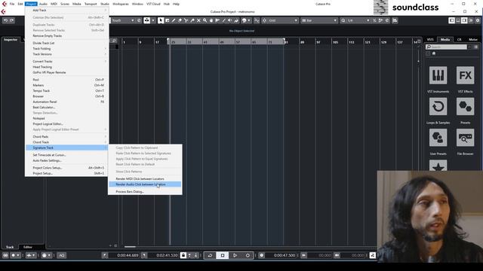Open Project Setup from menu
Screen dimensions: 483x271
[x=67, y=174]
